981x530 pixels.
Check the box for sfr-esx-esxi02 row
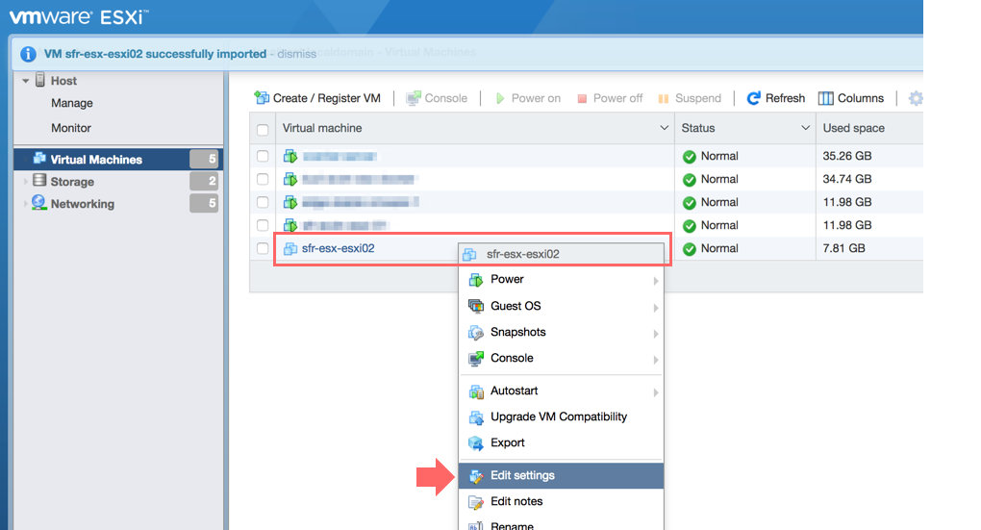tap(263, 248)
